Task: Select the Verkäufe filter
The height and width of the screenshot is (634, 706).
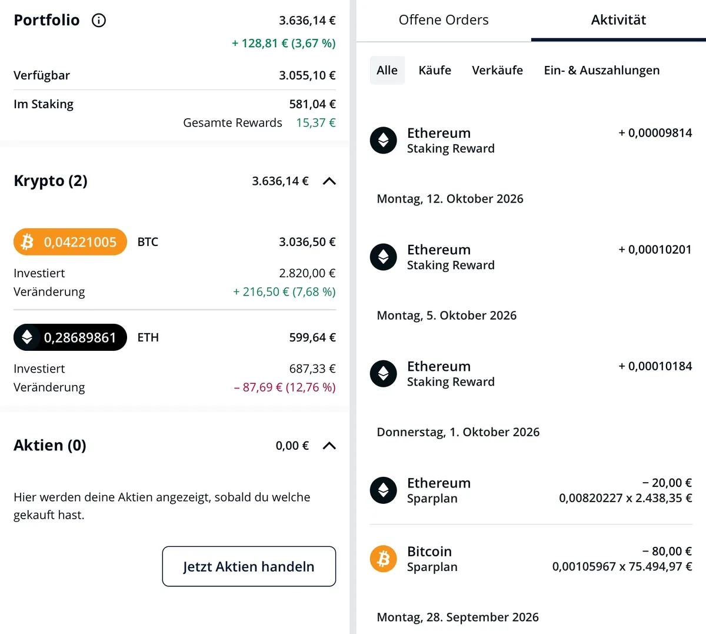Action: coord(497,70)
